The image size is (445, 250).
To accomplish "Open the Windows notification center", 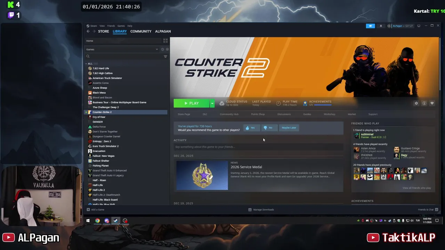I will point(437,220).
